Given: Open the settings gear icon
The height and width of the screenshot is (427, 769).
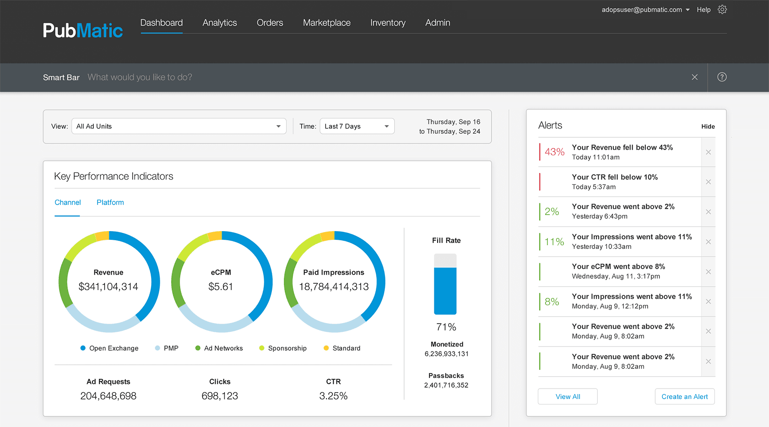Looking at the screenshot, I should 722,10.
